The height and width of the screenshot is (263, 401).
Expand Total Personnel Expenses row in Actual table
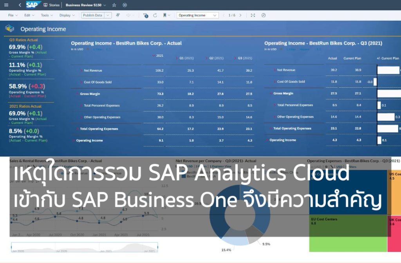point(81,106)
